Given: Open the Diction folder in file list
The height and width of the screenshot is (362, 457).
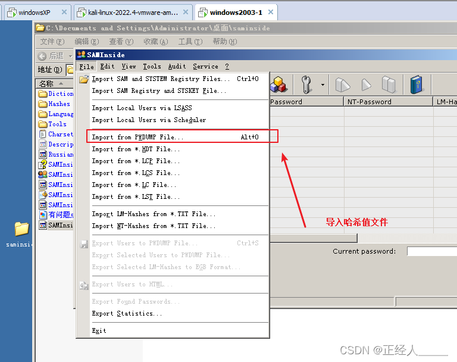Looking at the screenshot, I should pyautogui.click(x=56, y=93).
